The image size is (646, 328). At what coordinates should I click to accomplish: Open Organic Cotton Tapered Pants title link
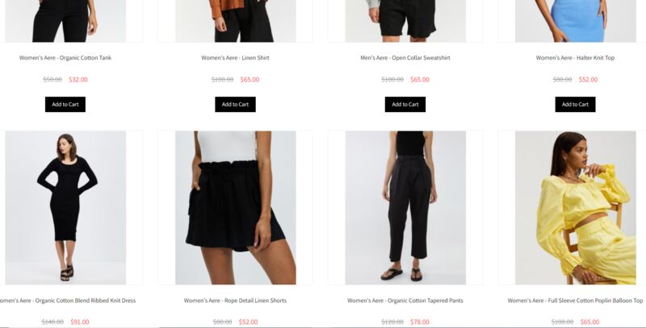point(405,301)
